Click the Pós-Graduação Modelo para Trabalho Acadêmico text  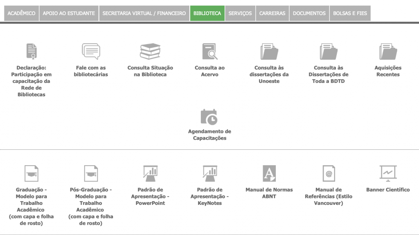[x=91, y=206]
